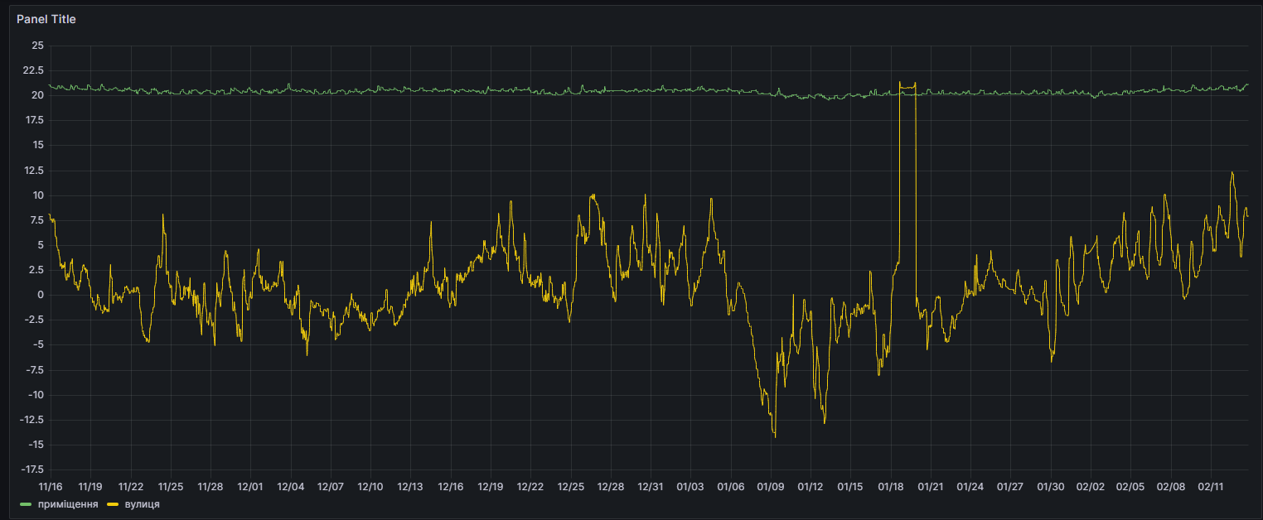Click the 11/28 x-axis date label
Image resolution: width=1263 pixels, height=520 pixels.
tap(210, 487)
